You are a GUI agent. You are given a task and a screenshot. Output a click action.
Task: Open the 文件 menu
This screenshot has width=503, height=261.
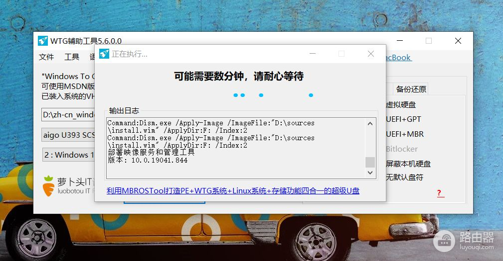[46, 57]
